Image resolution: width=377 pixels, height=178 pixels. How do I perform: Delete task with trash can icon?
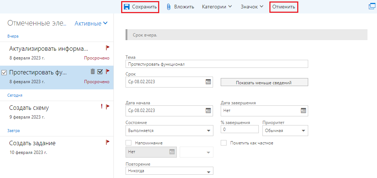93,71
